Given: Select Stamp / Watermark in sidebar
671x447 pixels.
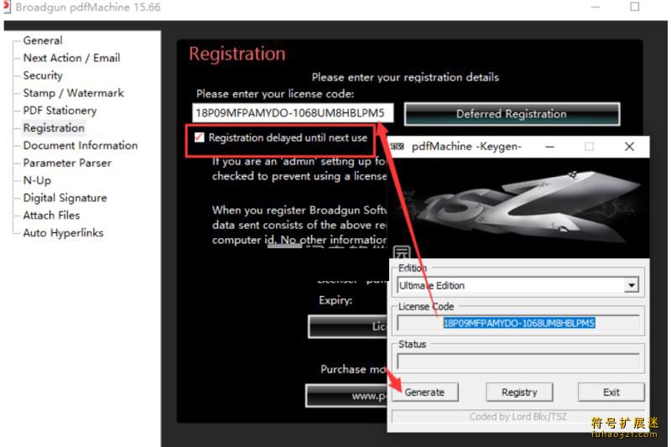Looking at the screenshot, I should [x=73, y=93].
